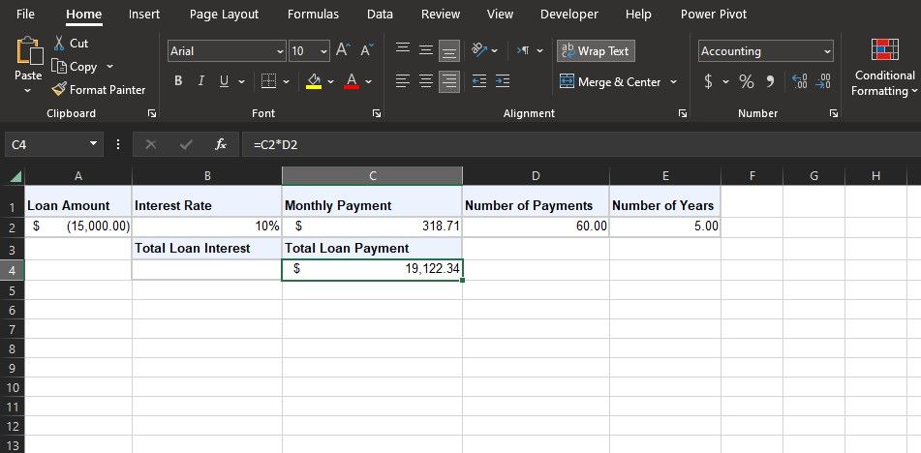This screenshot has width=921, height=453.
Task: Toggle Italic formatting
Action: [x=200, y=82]
